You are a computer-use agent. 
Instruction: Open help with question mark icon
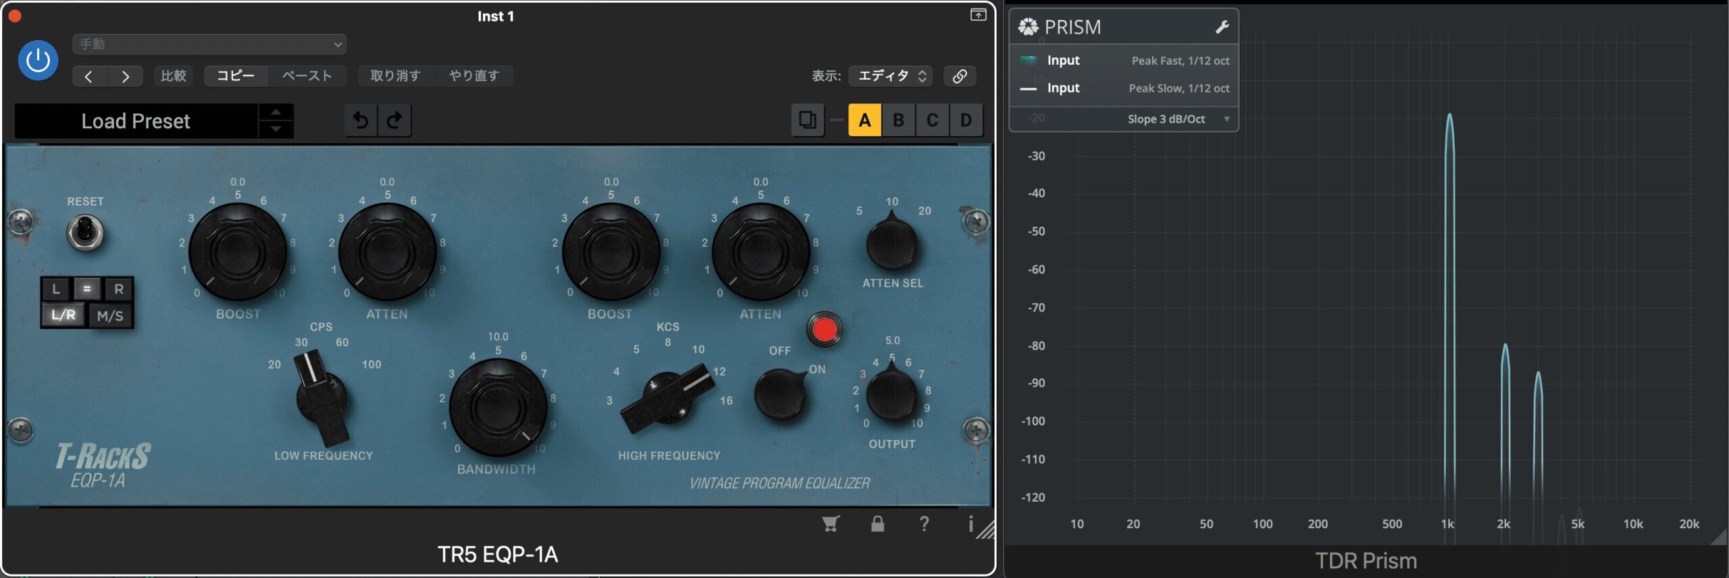point(924,524)
